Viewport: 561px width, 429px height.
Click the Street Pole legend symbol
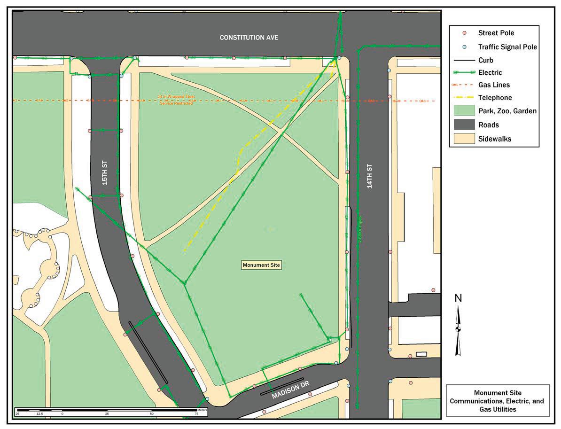[x=464, y=33]
